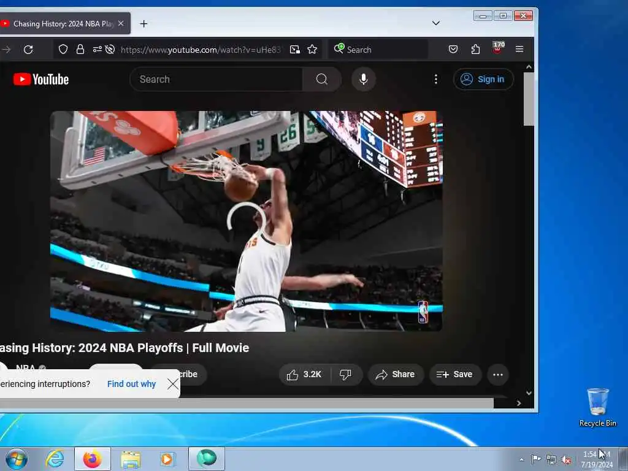Image resolution: width=628 pixels, height=471 pixels.
Task: Save the video to a playlist
Action: (x=455, y=375)
